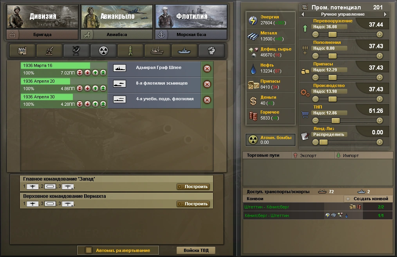Move 4-я учебн. подв. флотилия to bottom

[x=79, y=104]
